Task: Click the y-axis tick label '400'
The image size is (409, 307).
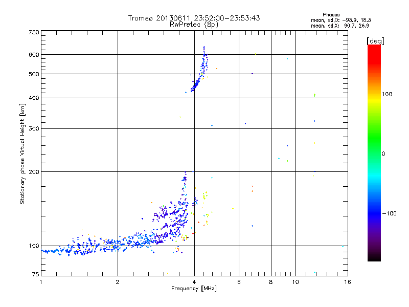Action: coord(34,98)
